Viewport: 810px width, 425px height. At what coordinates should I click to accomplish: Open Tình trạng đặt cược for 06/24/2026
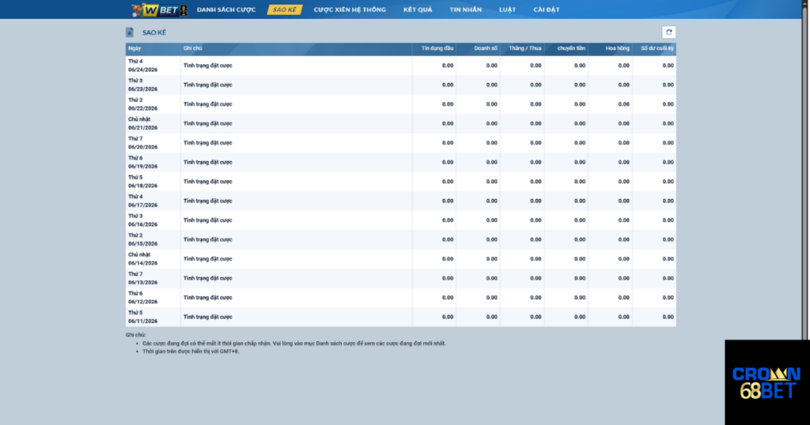click(x=208, y=66)
